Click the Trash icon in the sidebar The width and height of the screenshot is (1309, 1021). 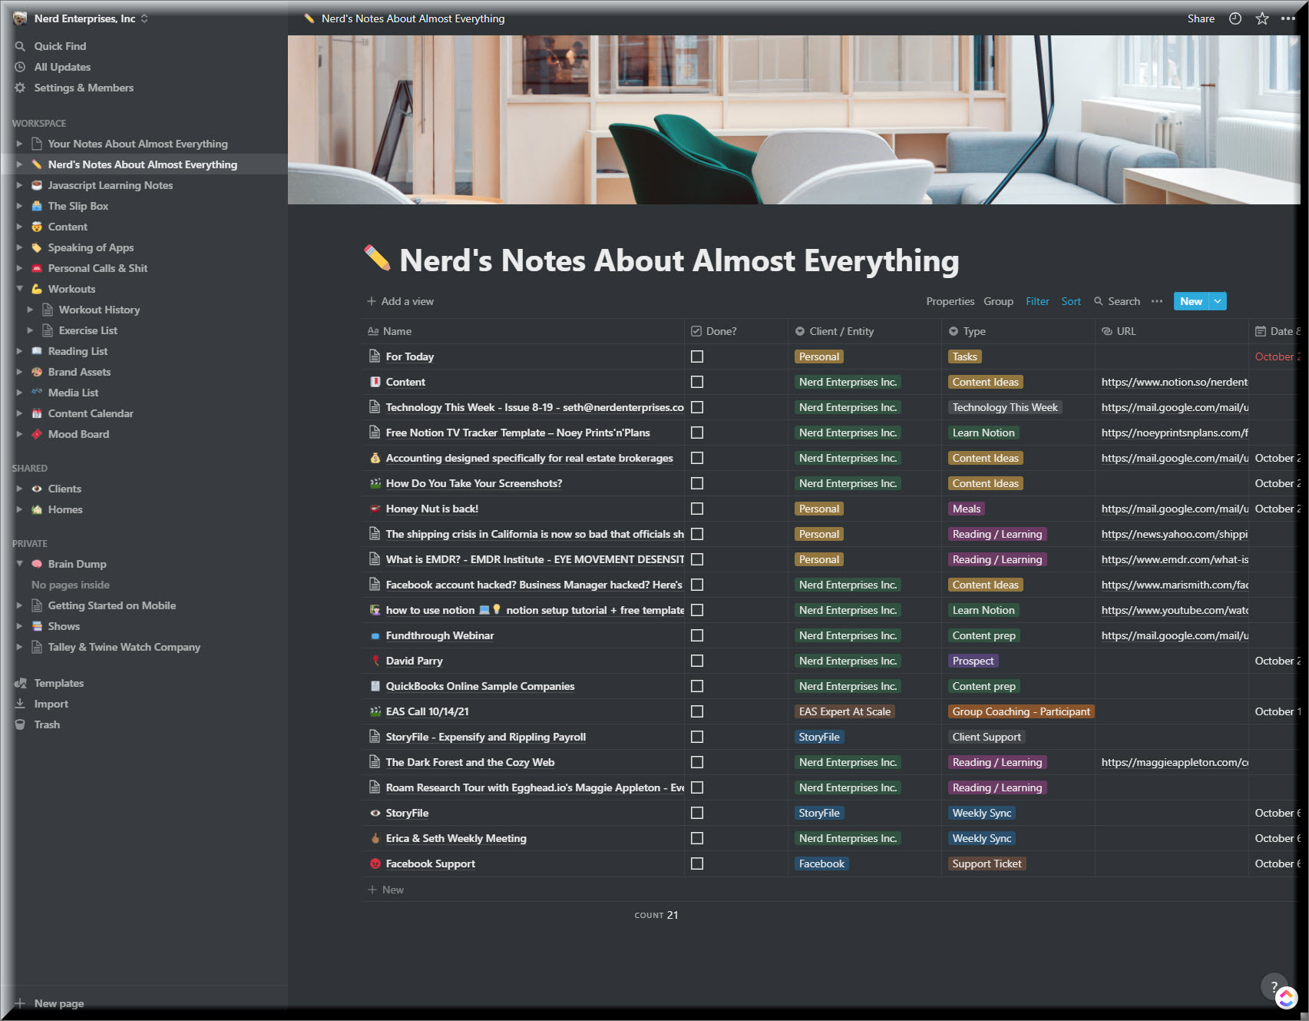(x=20, y=724)
